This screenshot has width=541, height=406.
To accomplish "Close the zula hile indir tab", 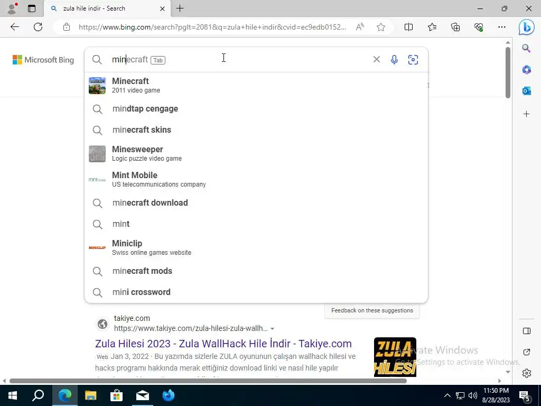I will pyautogui.click(x=163, y=8).
